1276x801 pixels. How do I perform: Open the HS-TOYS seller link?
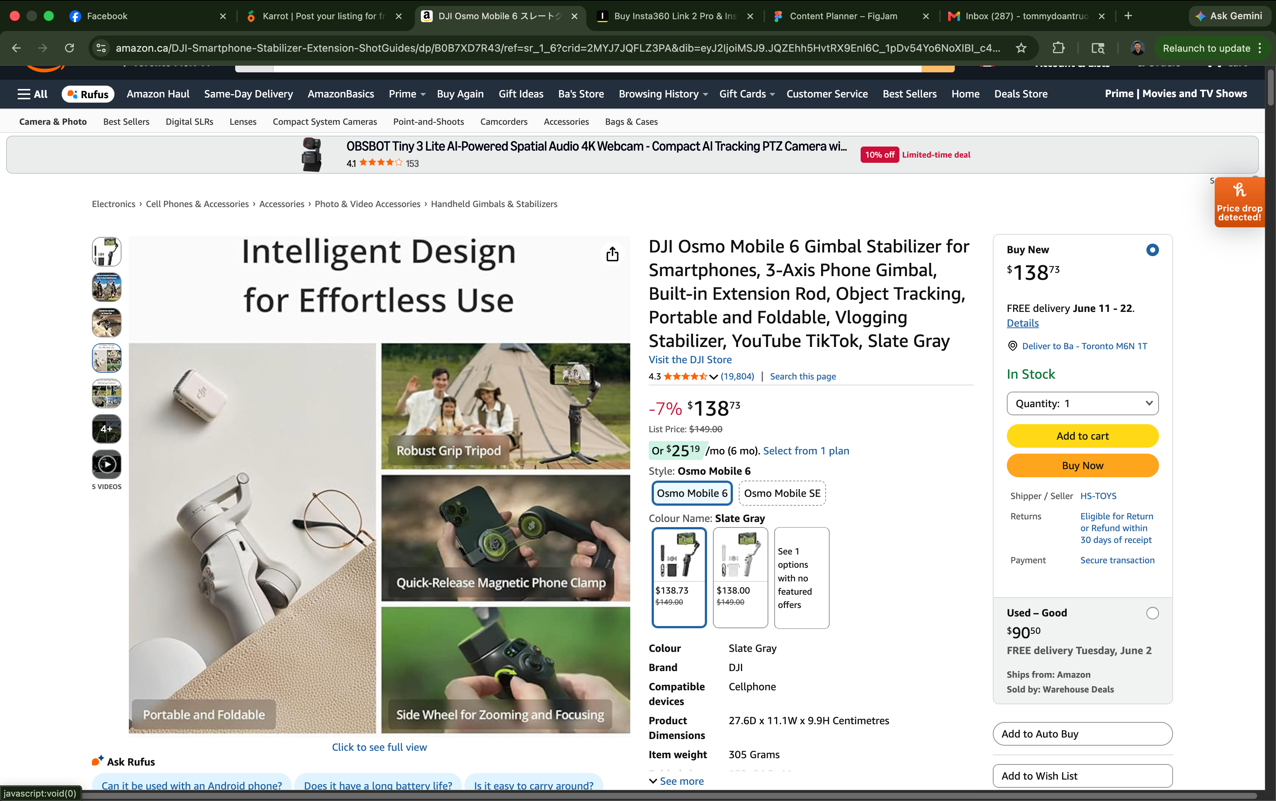[x=1098, y=496]
